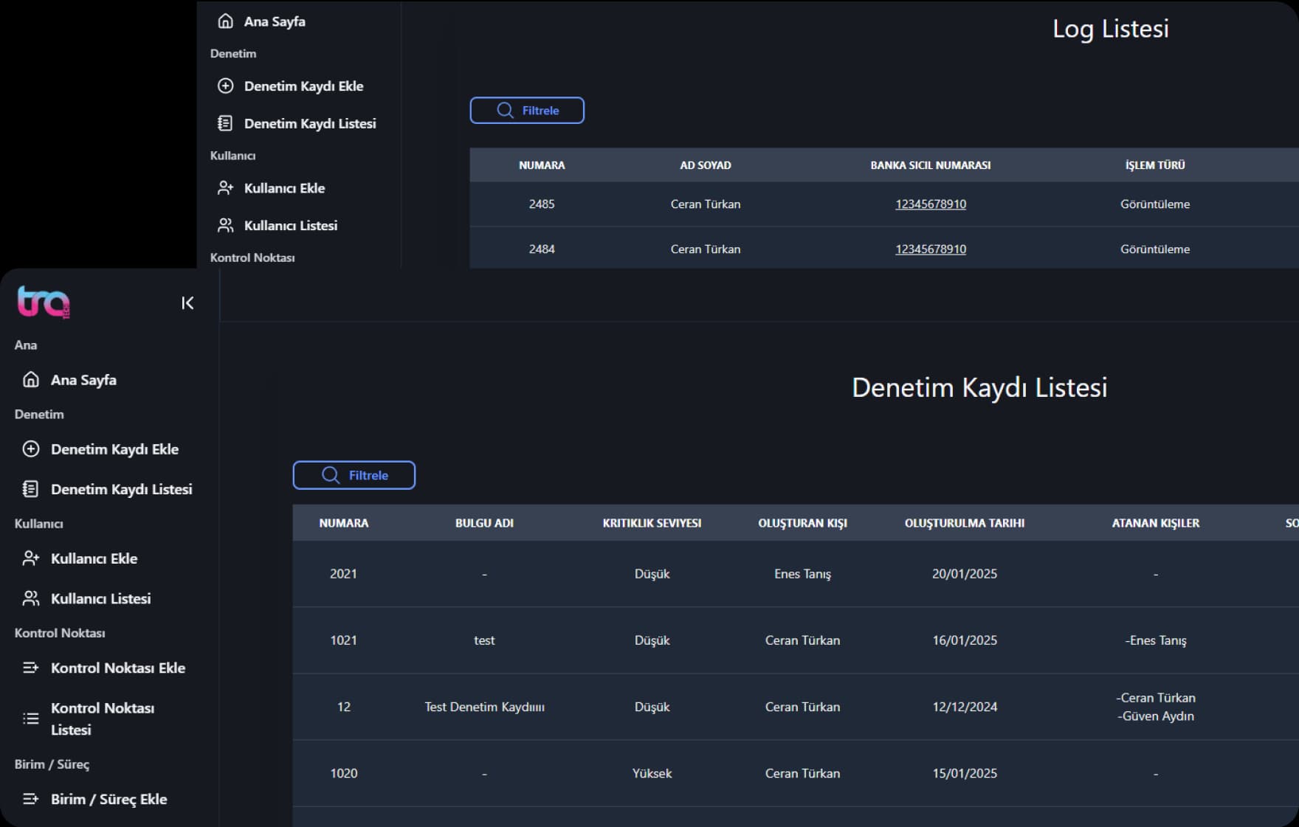Open Kullanıcı Ekle in the upper Log Listesi sidebar
Image resolution: width=1299 pixels, height=827 pixels.
click(284, 188)
